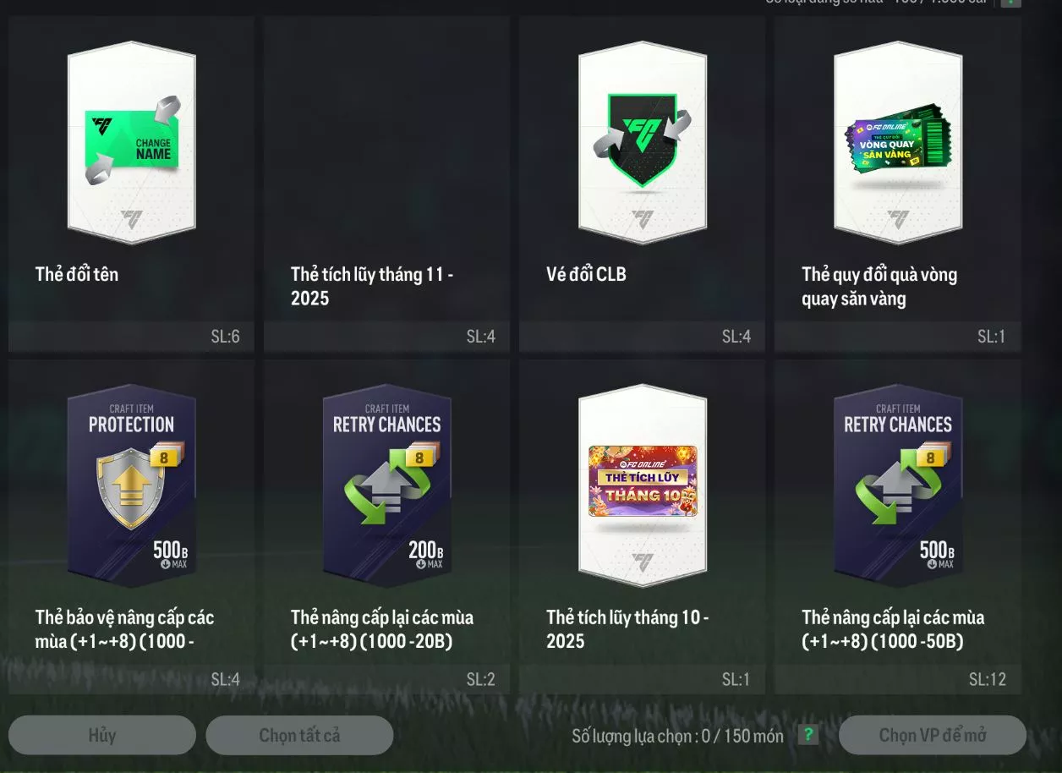
Task: Click the SL:12 quantity on Retry Chances 50B
Action: pyautogui.click(x=988, y=679)
